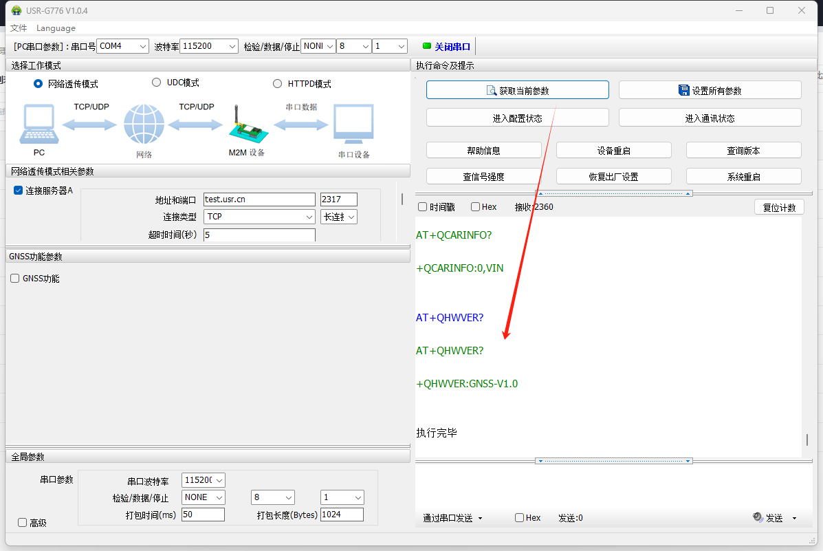Click the serial device monitor icon
Image resolution: width=823 pixels, height=551 pixels.
coord(353,125)
